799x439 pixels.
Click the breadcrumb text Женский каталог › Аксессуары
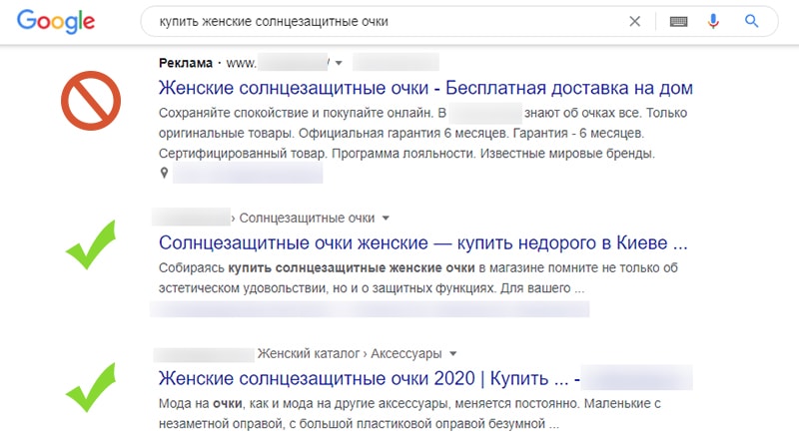coord(349,353)
